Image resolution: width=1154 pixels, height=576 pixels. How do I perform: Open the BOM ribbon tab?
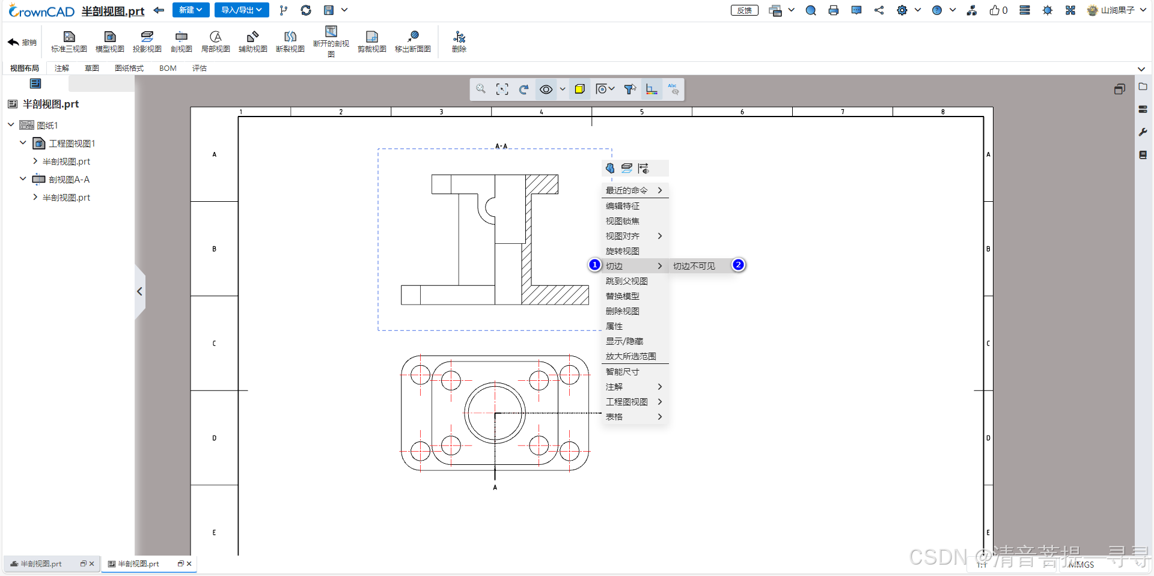(168, 68)
